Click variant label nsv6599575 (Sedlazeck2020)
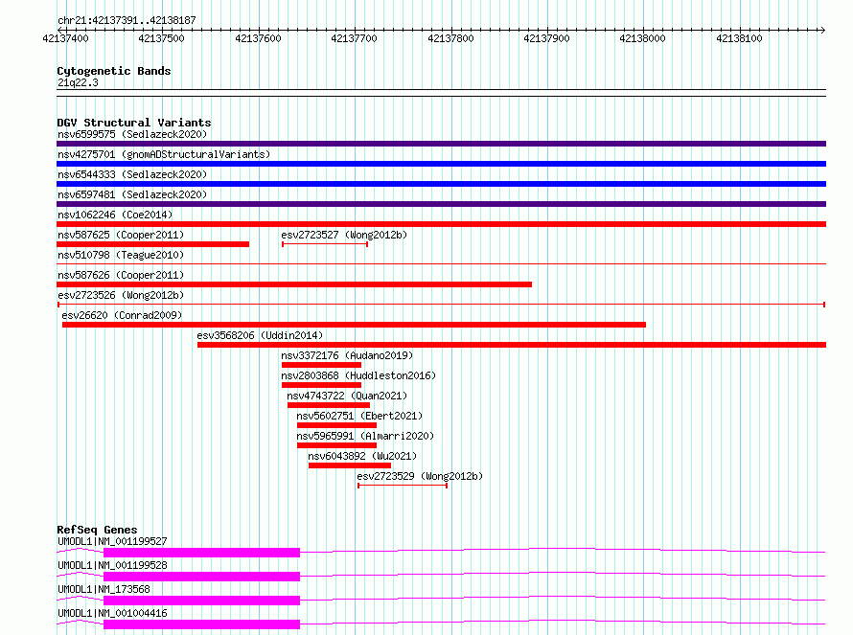Image resolution: width=853 pixels, height=635 pixels. [x=132, y=134]
